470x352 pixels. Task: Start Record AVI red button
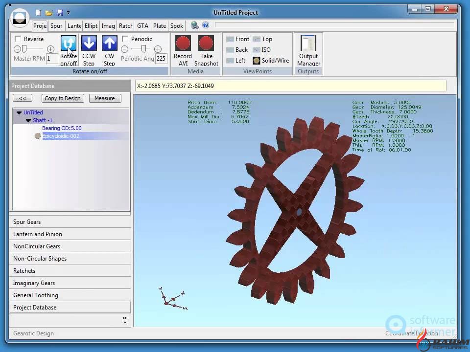click(183, 44)
